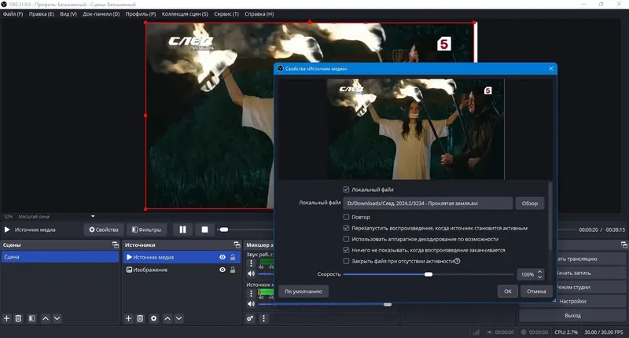Image resolution: width=629 pixels, height=338 pixels.
Task: Open Фильтры source filters button
Action: (146, 230)
